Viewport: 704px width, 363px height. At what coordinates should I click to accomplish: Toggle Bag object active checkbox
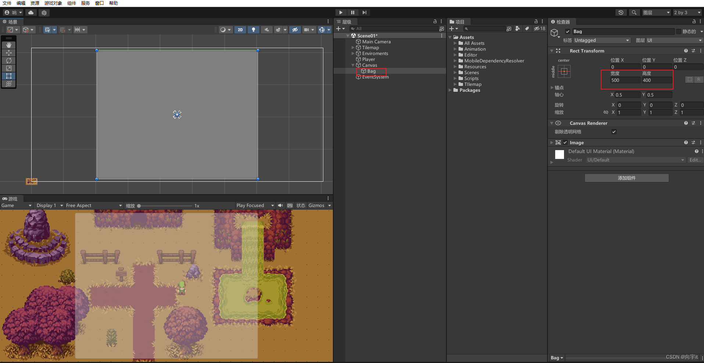[568, 32]
